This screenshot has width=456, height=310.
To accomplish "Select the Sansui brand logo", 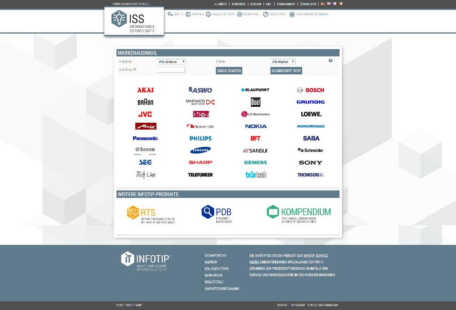I will pyautogui.click(x=255, y=150).
